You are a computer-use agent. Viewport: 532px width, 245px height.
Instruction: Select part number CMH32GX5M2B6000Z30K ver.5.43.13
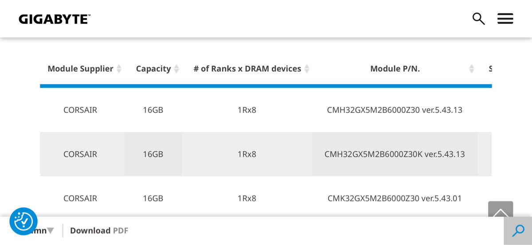click(395, 154)
